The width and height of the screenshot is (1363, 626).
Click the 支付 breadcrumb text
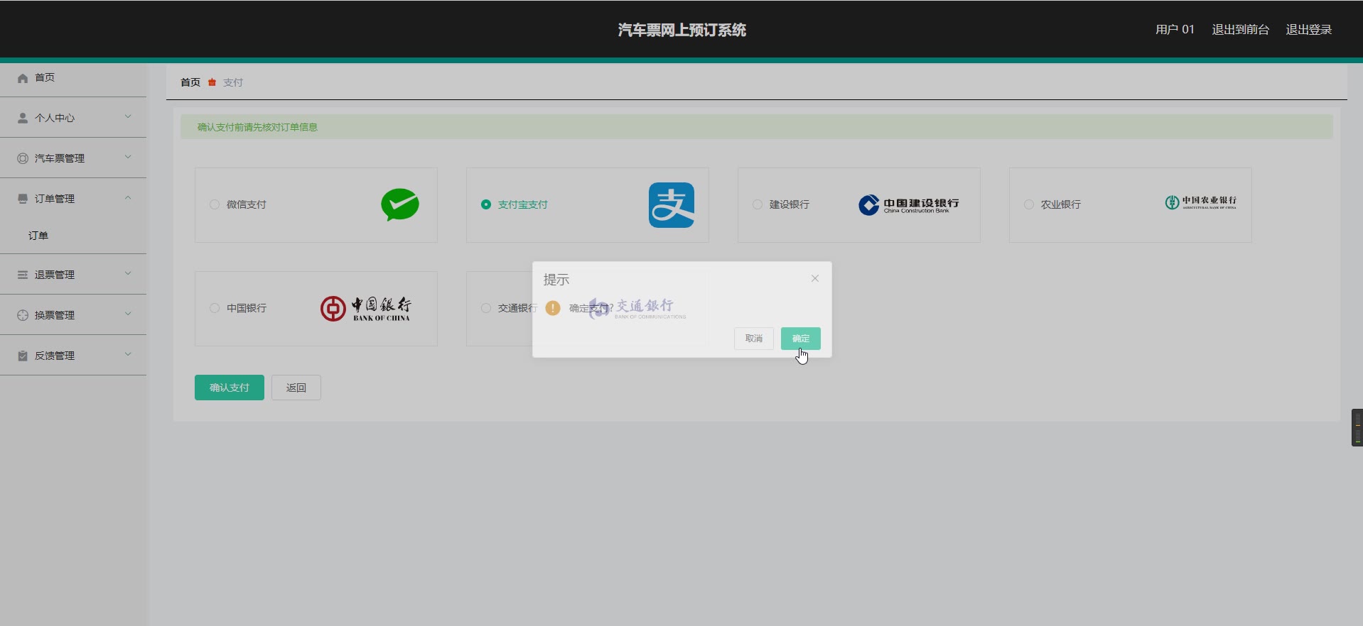(x=233, y=82)
